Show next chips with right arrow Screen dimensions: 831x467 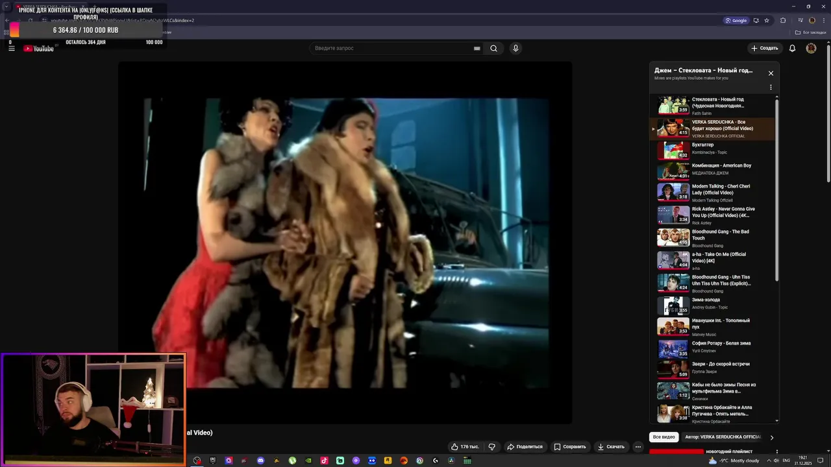pyautogui.click(x=771, y=437)
